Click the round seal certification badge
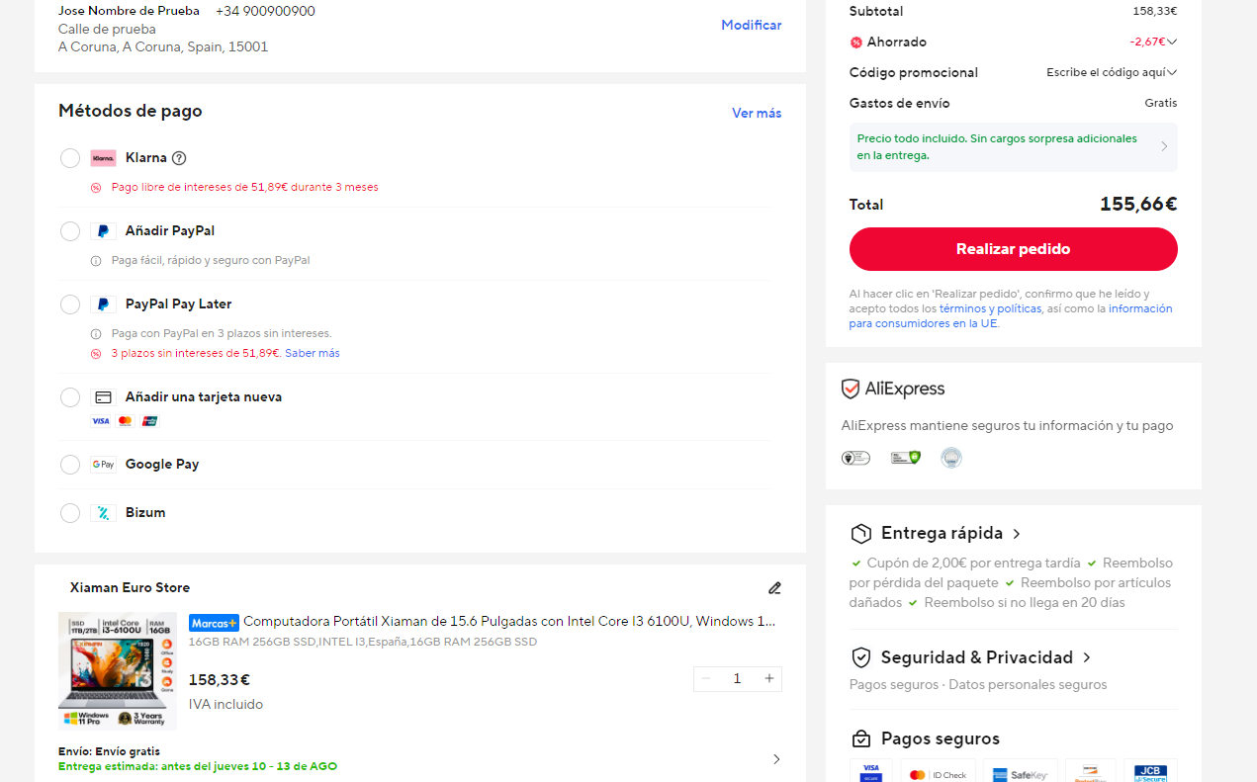The width and height of the screenshot is (1257, 782). 951,458
